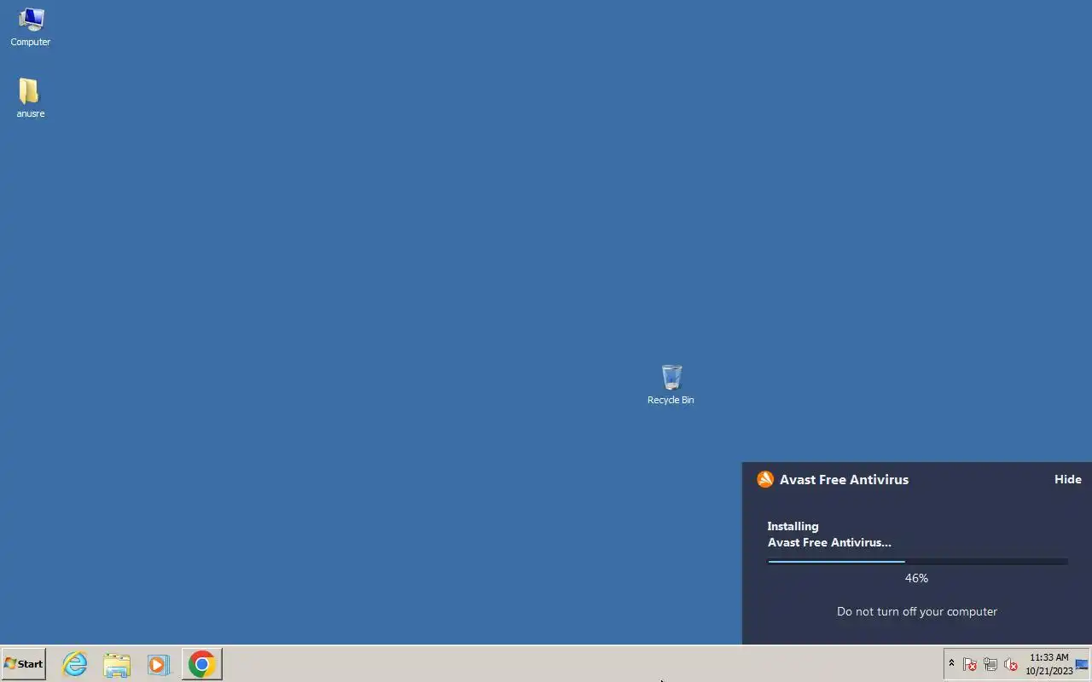The height and width of the screenshot is (682, 1092).
Task: Click the 'Avast Free Antivirus' title
Action: (844, 479)
